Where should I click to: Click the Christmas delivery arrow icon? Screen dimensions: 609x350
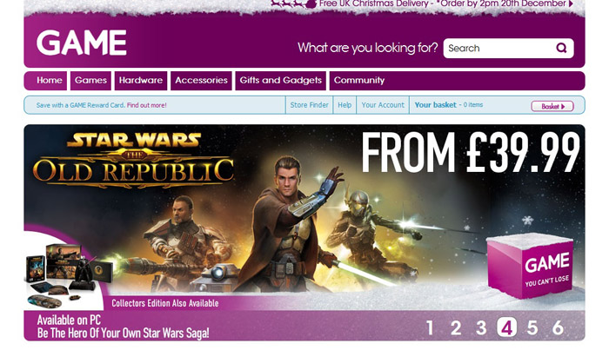click(571, 3)
